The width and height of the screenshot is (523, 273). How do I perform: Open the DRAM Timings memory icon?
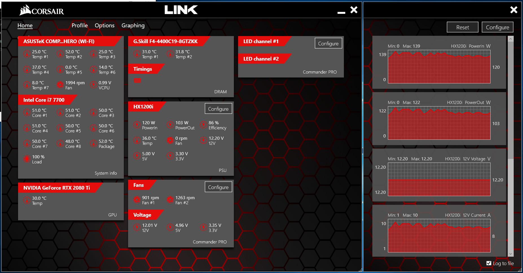point(137,80)
